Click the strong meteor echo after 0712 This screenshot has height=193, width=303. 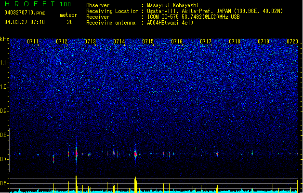(76, 153)
